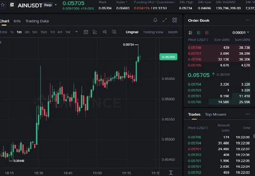Viewport: 255px width, 176px height.
Task: Select the Time chart option
Action: pyautogui.click(x=4, y=32)
